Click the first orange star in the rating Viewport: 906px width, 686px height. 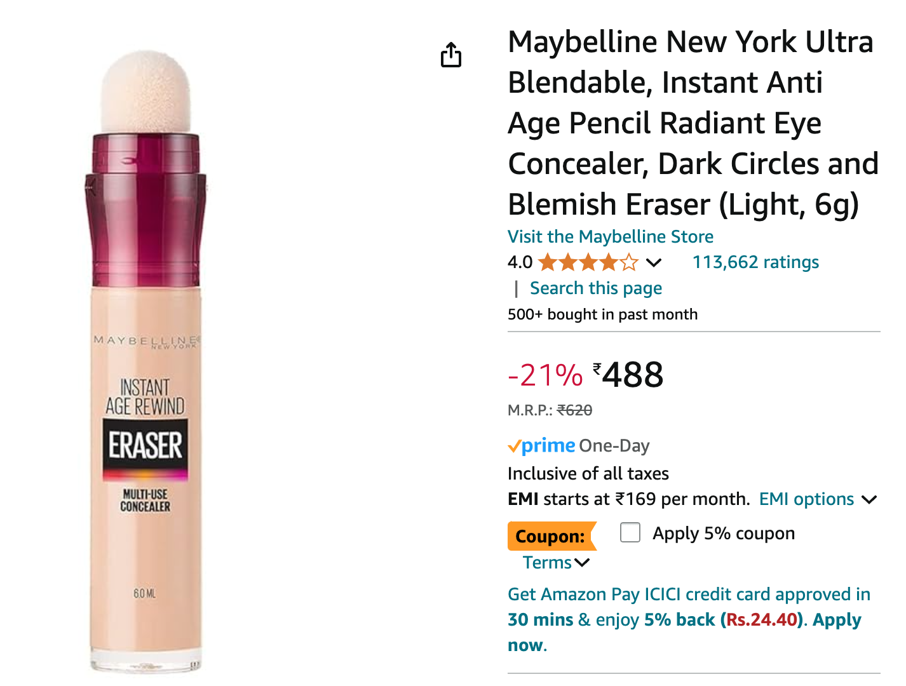point(548,262)
